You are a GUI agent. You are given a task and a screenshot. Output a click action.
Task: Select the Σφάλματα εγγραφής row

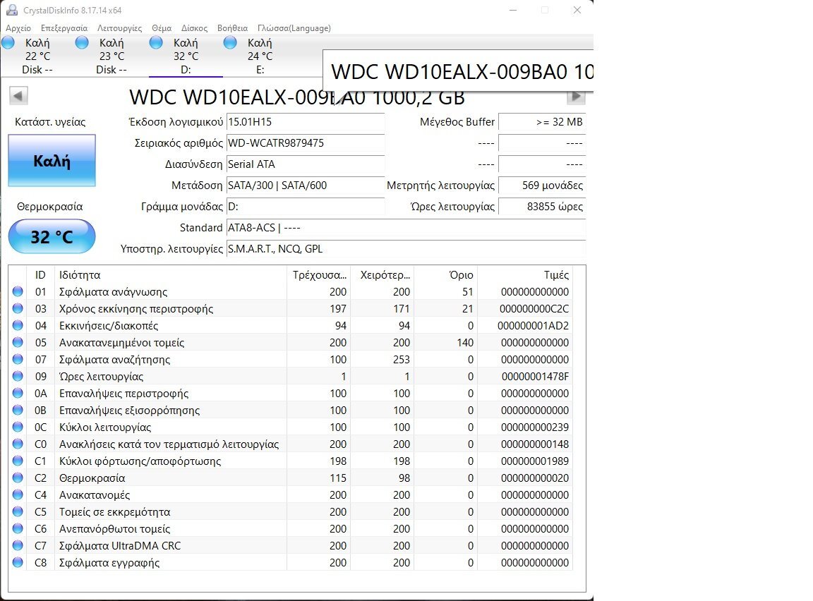[x=291, y=563]
